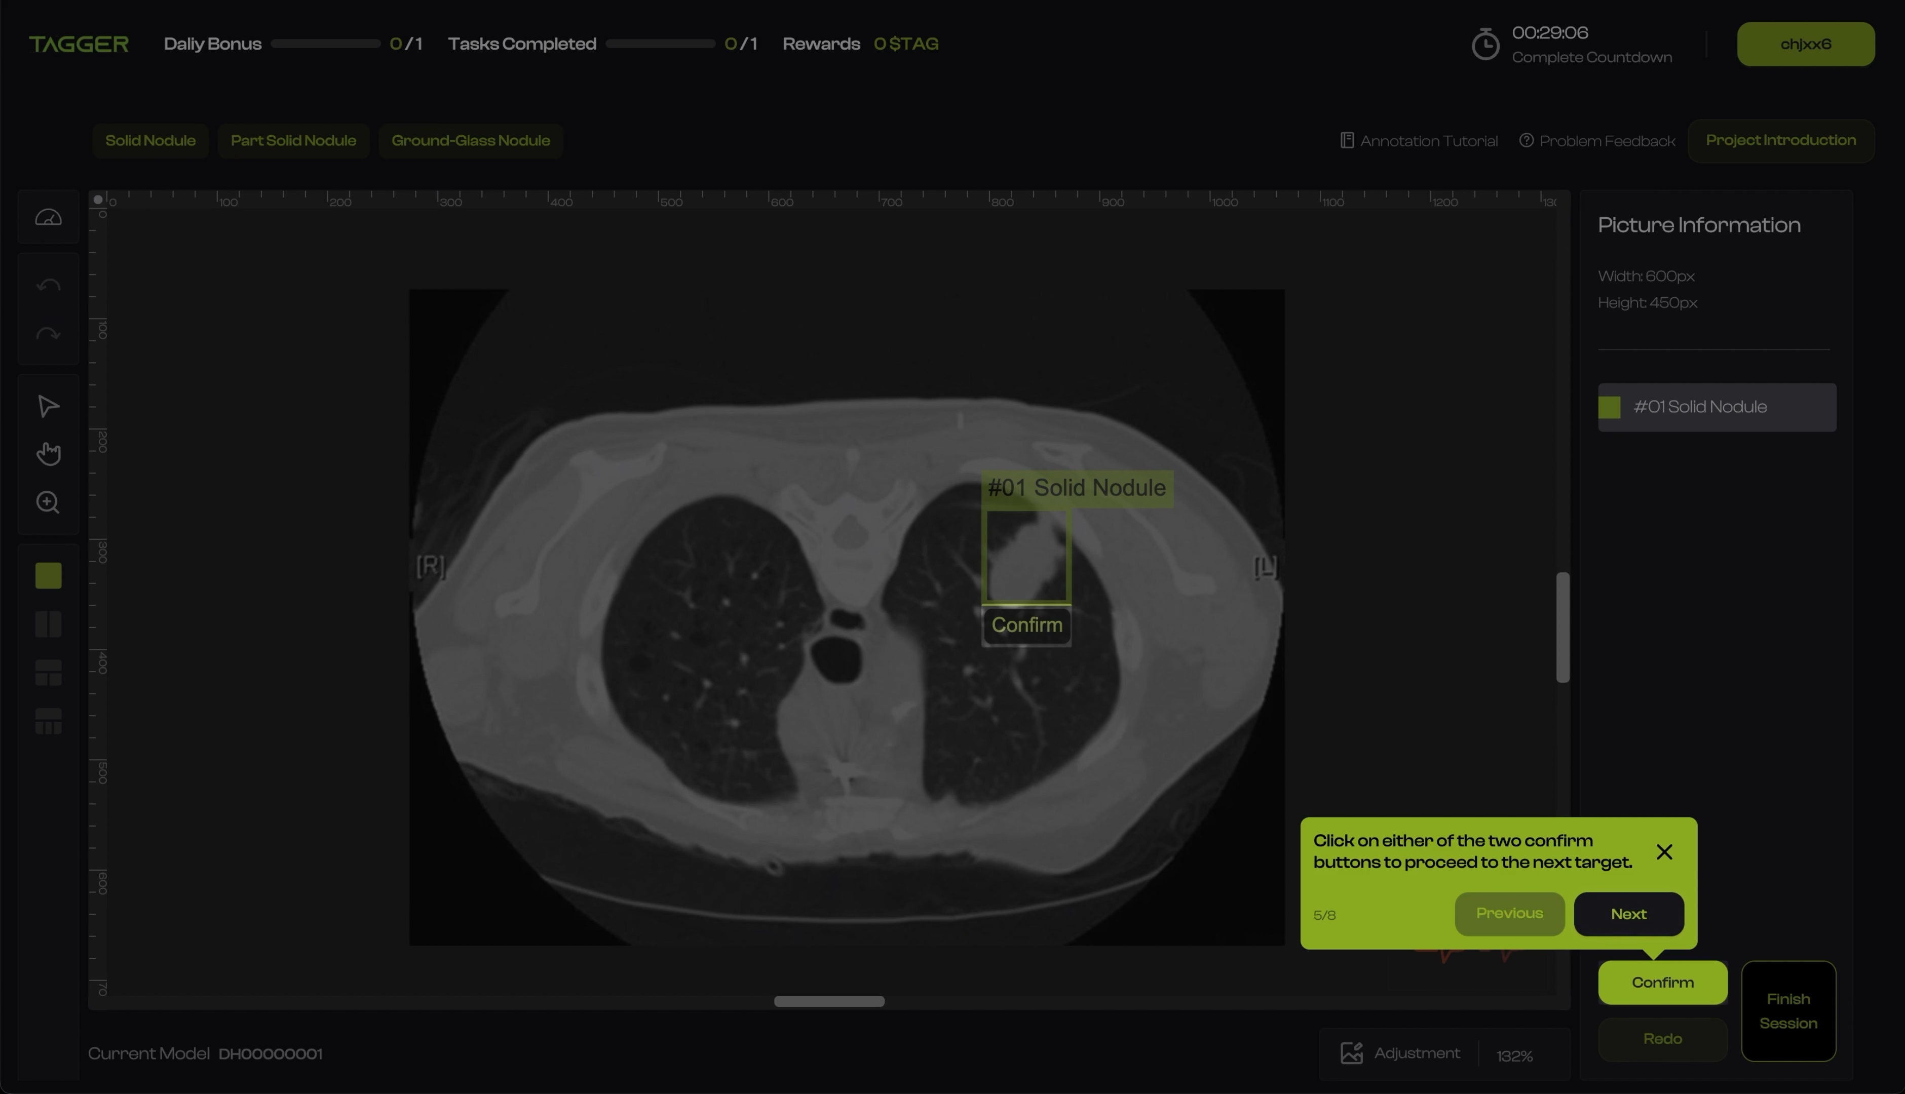
Task: Select the zoom magnifier tool
Action: pyautogui.click(x=48, y=502)
